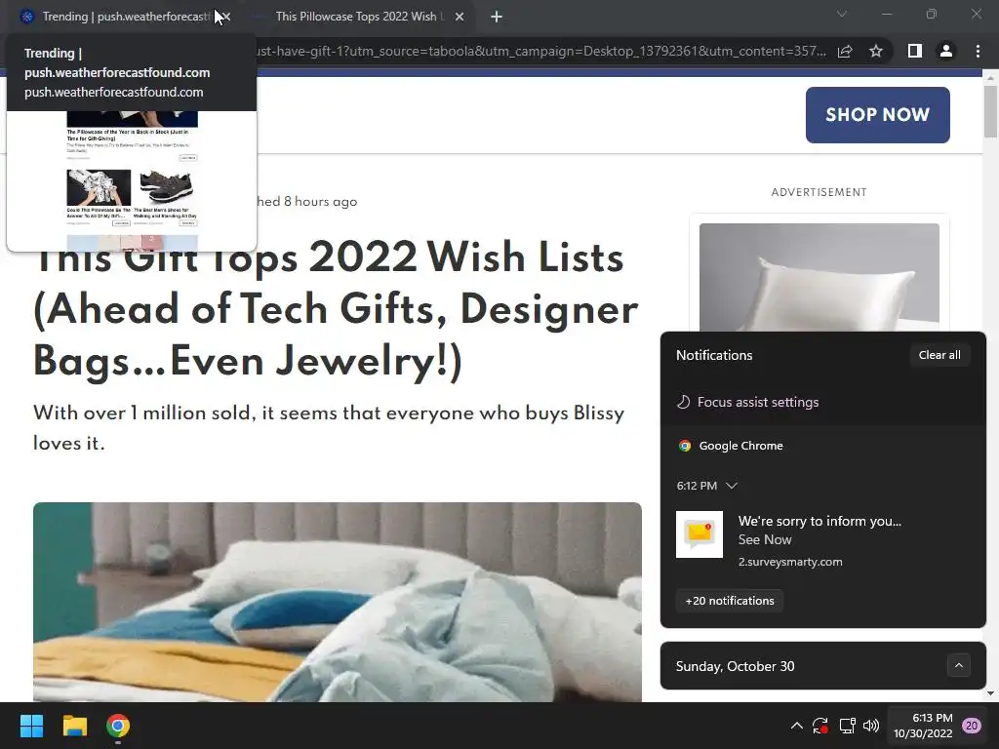Close the Trending weatherforecastfound tab
Image resolution: width=999 pixels, height=749 pixels.
coord(225,18)
